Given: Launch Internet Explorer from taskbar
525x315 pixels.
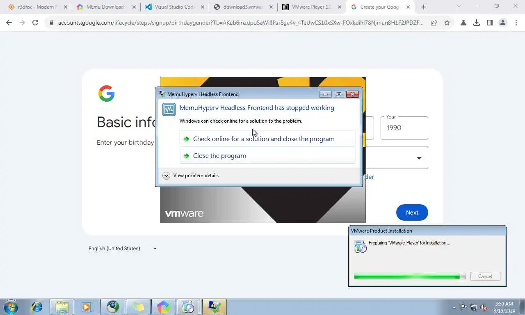Looking at the screenshot, I should (37, 307).
